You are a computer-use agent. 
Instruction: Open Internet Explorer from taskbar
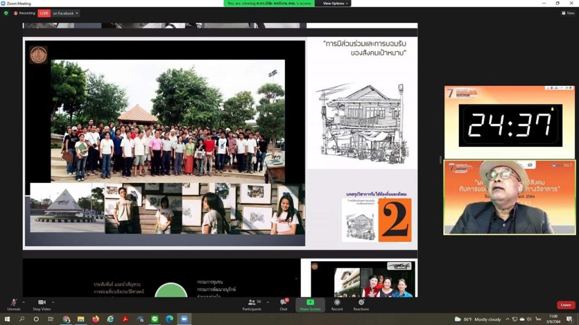coord(110,319)
